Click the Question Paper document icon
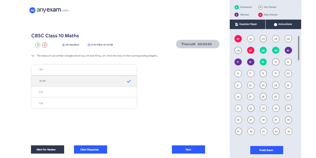 [x=236, y=24]
